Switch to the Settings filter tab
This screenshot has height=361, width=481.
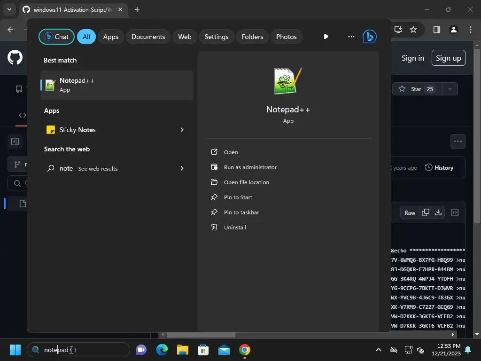(x=216, y=37)
